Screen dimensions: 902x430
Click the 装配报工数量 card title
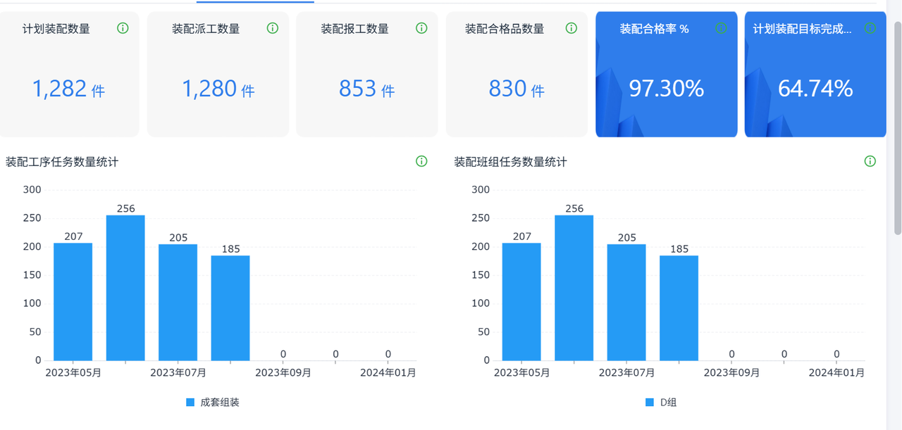[x=355, y=29]
